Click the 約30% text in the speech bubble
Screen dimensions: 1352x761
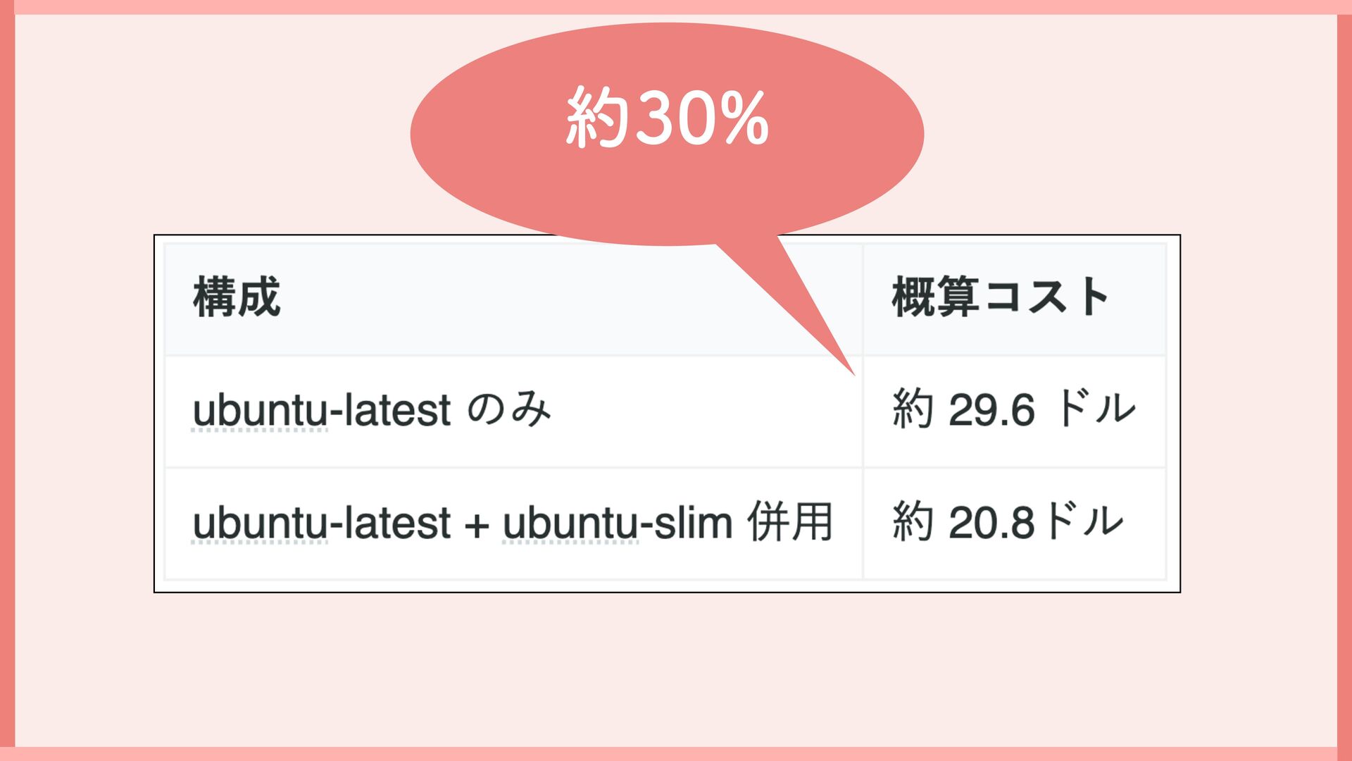(667, 118)
